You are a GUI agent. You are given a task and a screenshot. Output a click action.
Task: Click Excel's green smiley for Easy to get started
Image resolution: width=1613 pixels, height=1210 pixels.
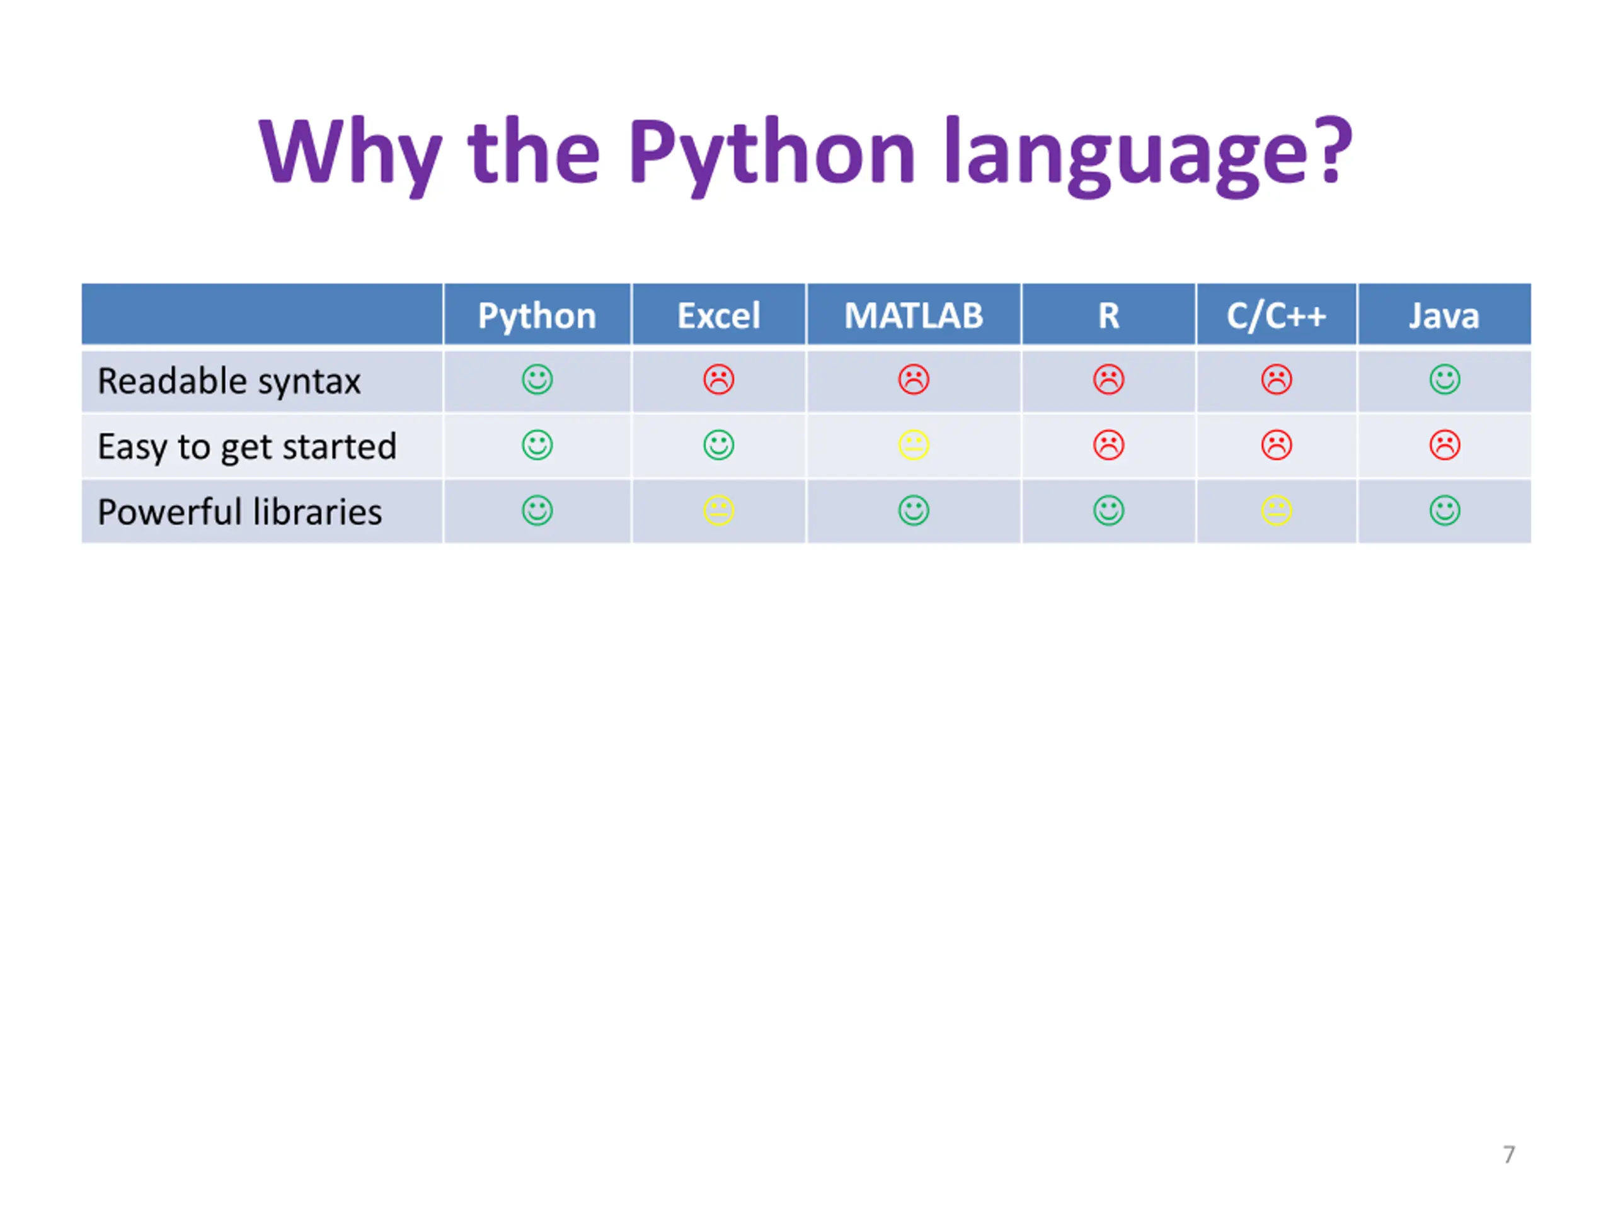pyautogui.click(x=718, y=445)
